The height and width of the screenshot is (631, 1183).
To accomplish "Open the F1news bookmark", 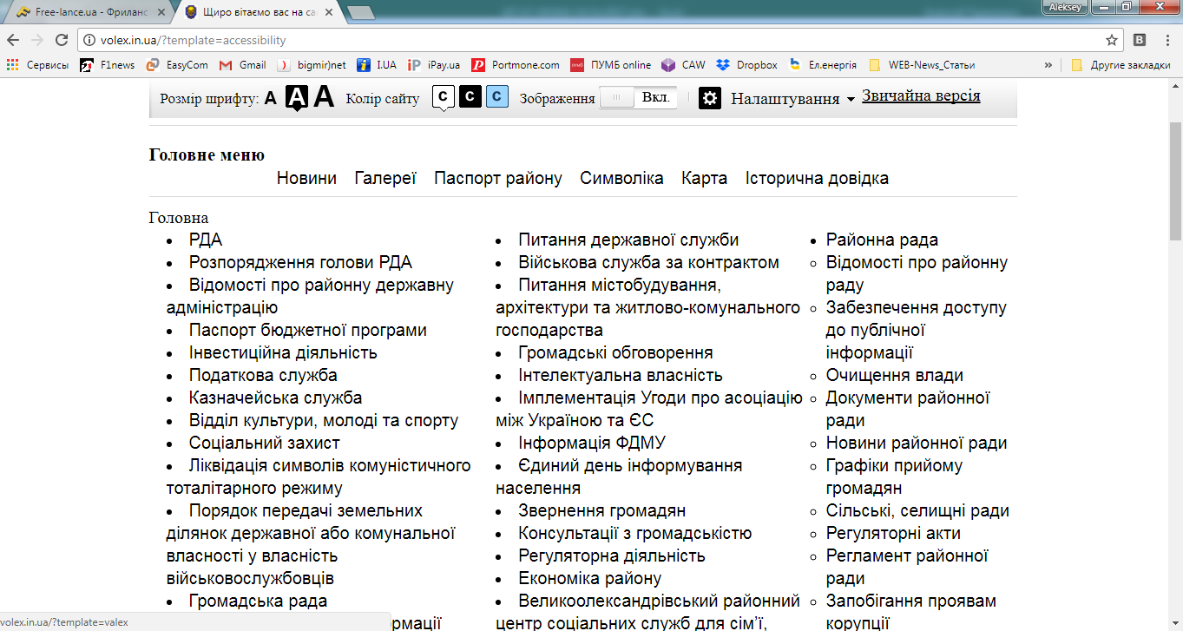I will 107,65.
